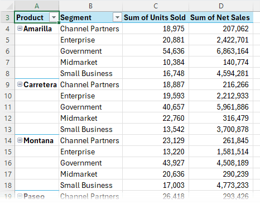Select column D header
Image resolution: width=260 pixels, height=208 pixels.
point(221,6)
